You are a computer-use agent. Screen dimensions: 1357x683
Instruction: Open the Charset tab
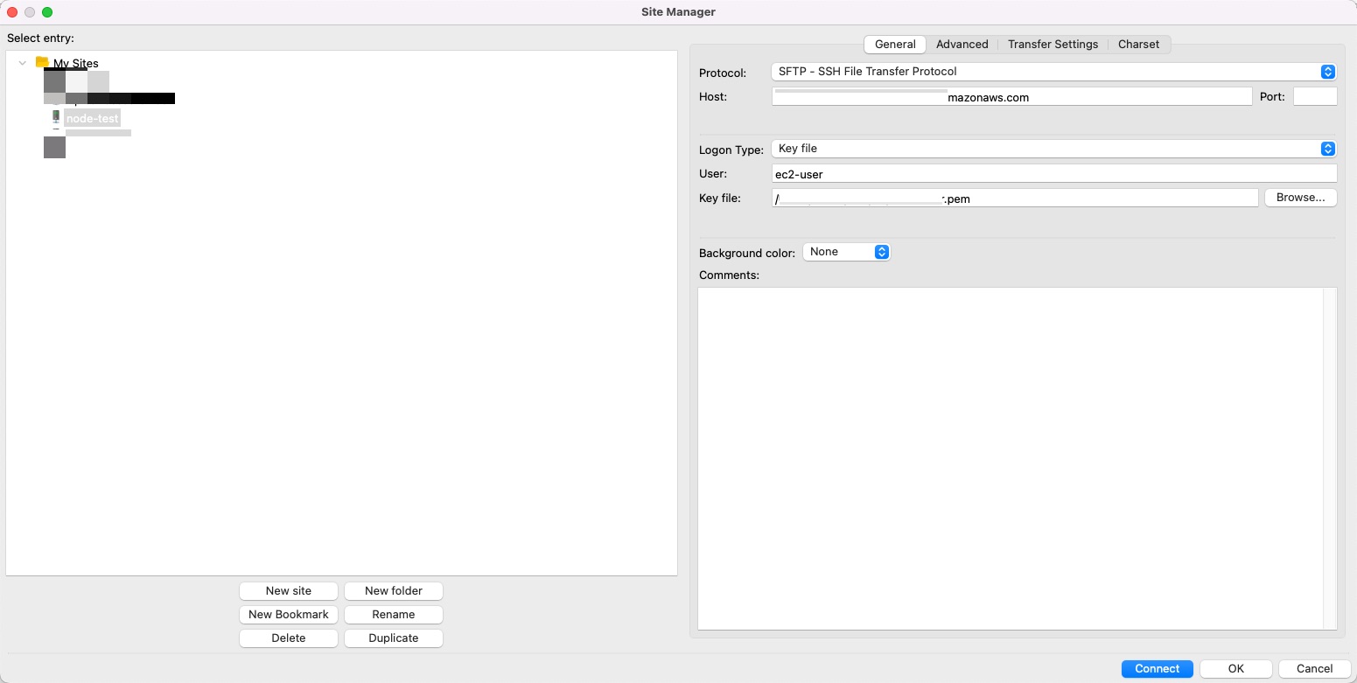1138,45
